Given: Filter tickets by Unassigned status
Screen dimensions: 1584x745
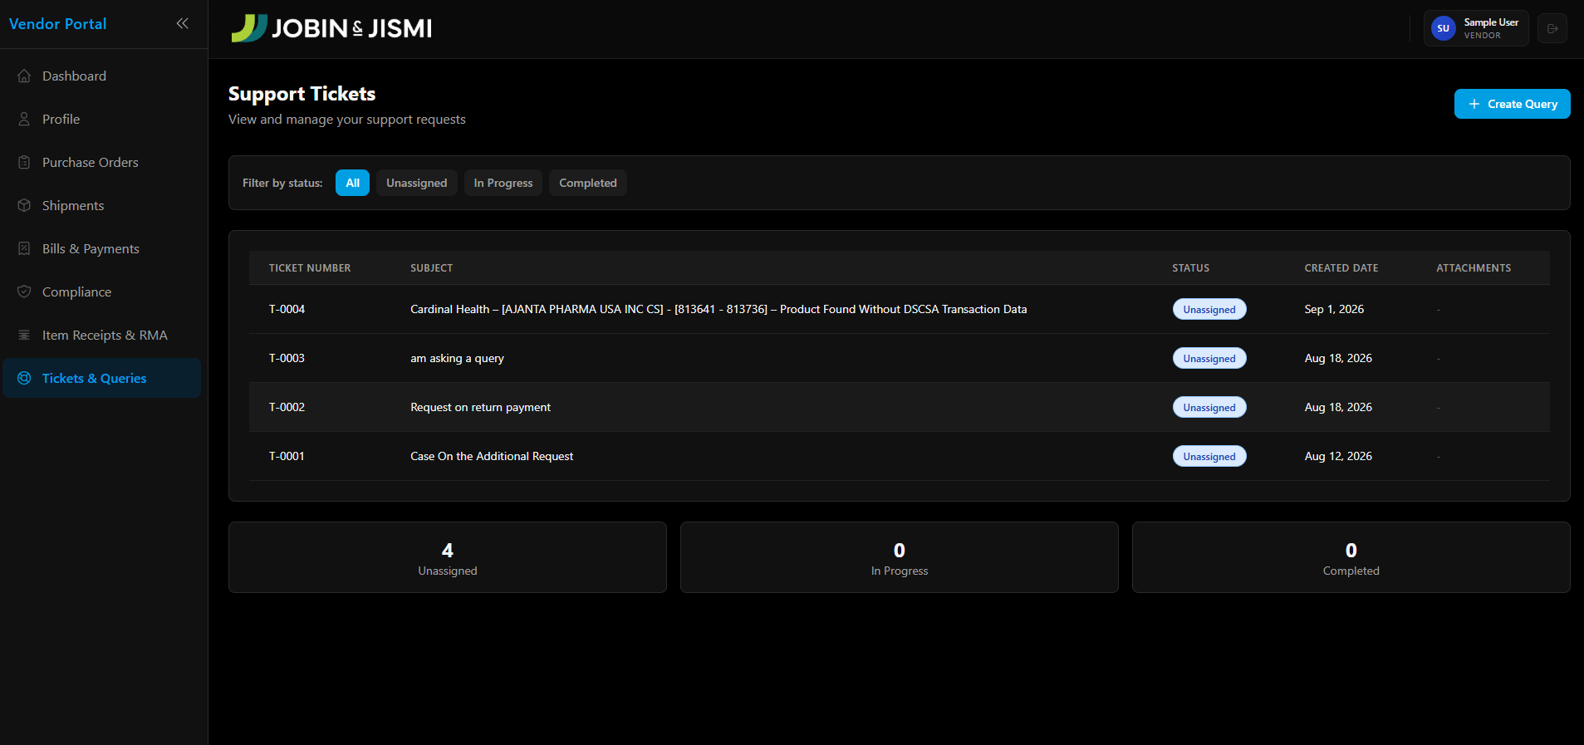Looking at the screenshot, I should [416, 183].
